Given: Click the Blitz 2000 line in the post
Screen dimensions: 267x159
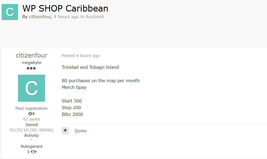Looking at the screenshot, I should point(72,114).
